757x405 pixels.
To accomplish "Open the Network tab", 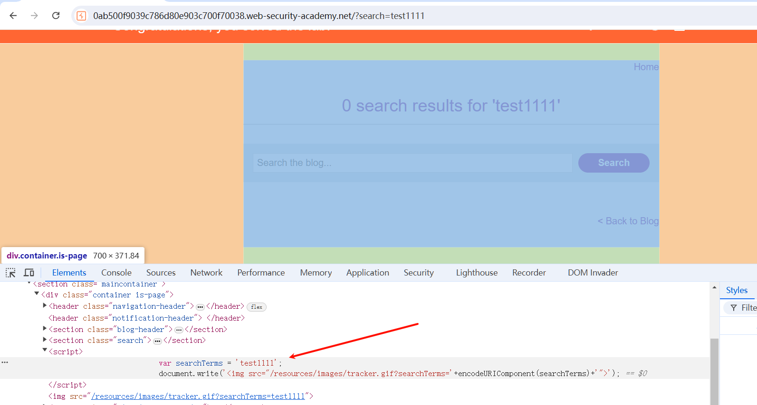I will (206, 273).
